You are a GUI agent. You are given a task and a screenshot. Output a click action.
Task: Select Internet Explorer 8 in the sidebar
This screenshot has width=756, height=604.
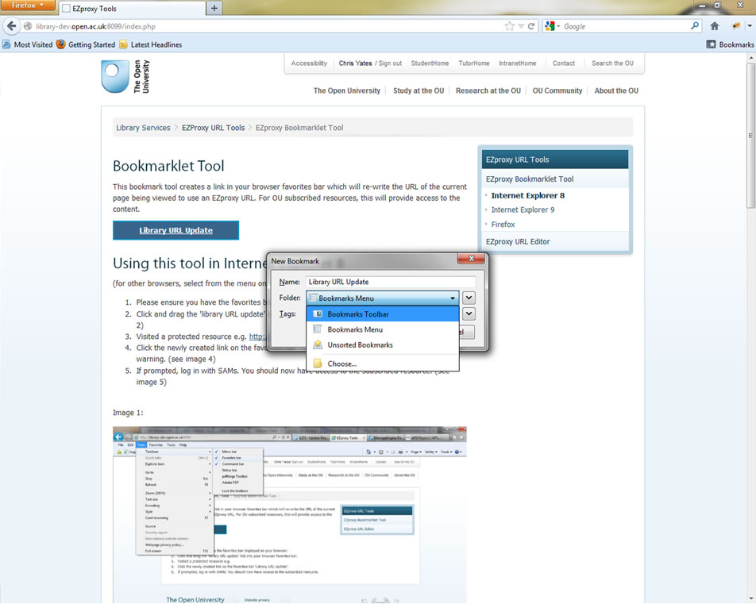528,195
